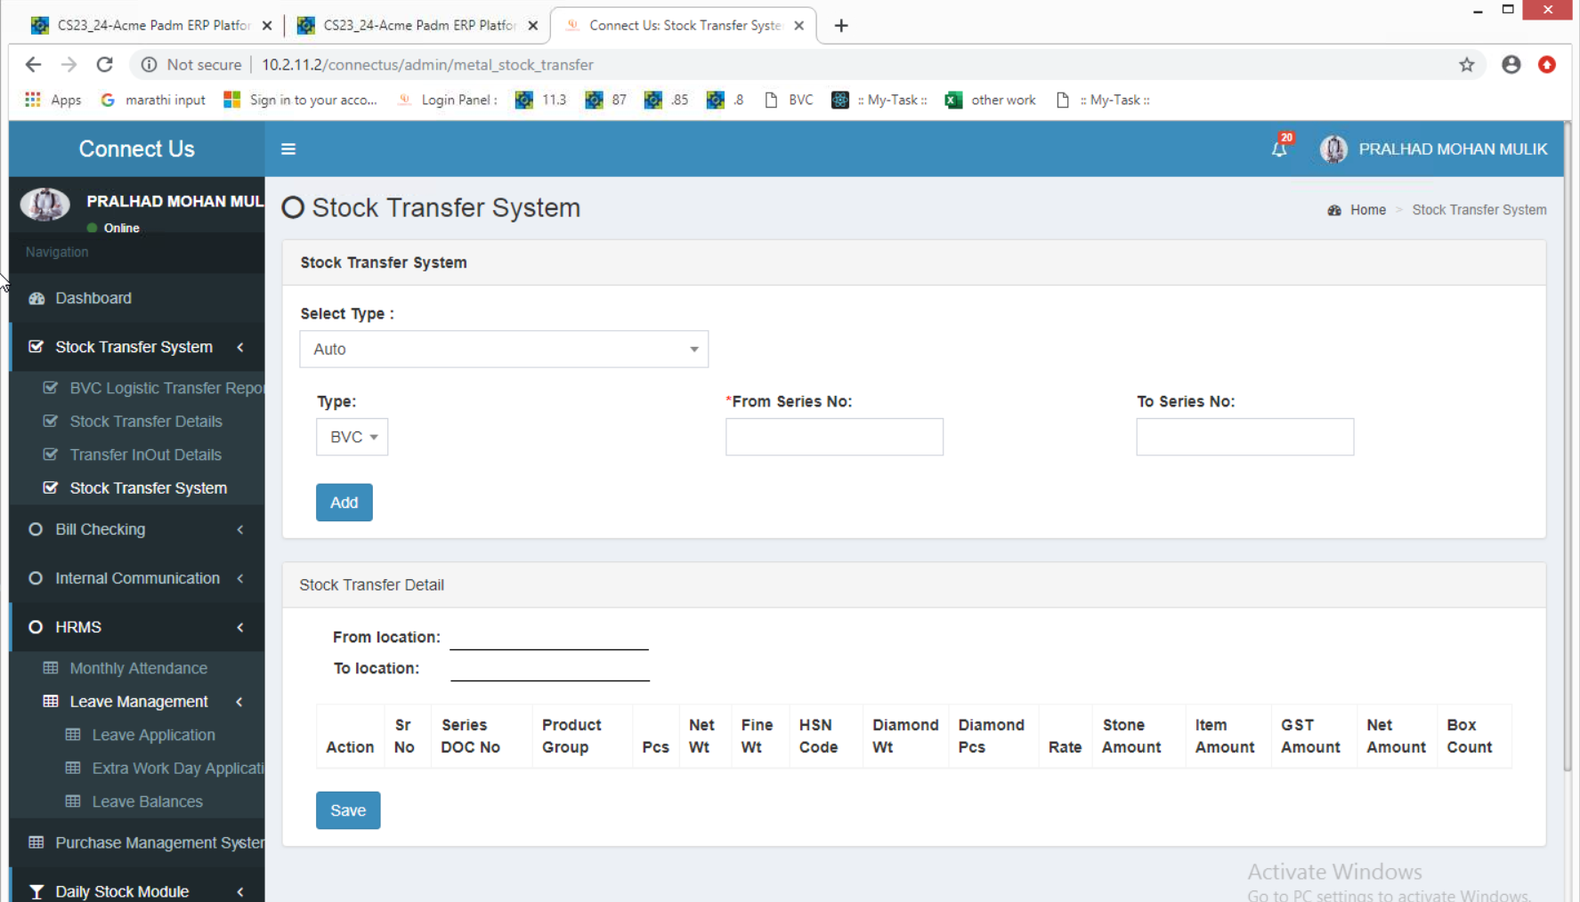The height and width of the screenshot is (902, 1580).
Task: Expand the Bill Checking chevron
Action: point(240,529)
